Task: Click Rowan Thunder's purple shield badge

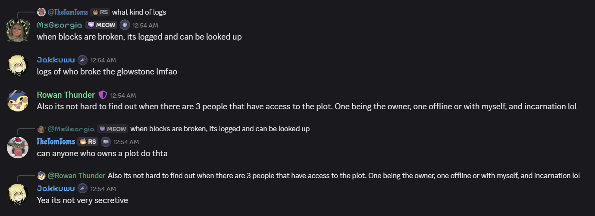Action: point(103,95)
